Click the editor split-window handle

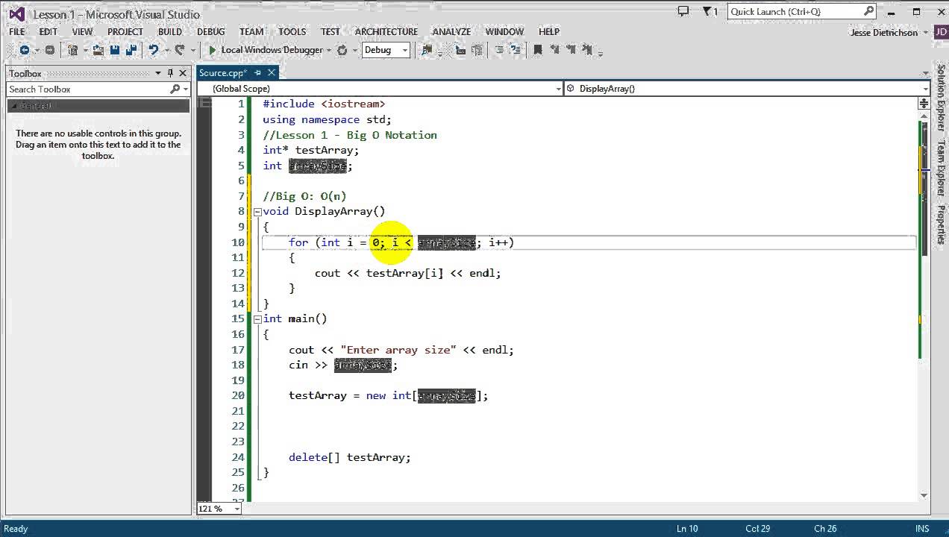[x=924, y=104]
